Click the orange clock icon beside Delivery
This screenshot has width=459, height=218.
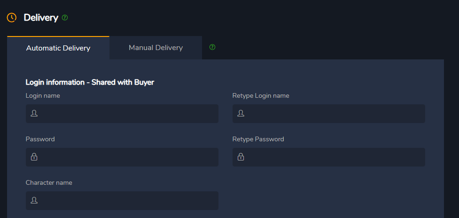(x=12, y=18)
